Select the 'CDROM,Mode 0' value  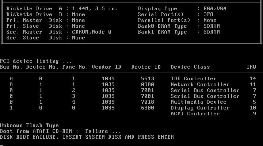pyautogui.click(x=92, y=32)
